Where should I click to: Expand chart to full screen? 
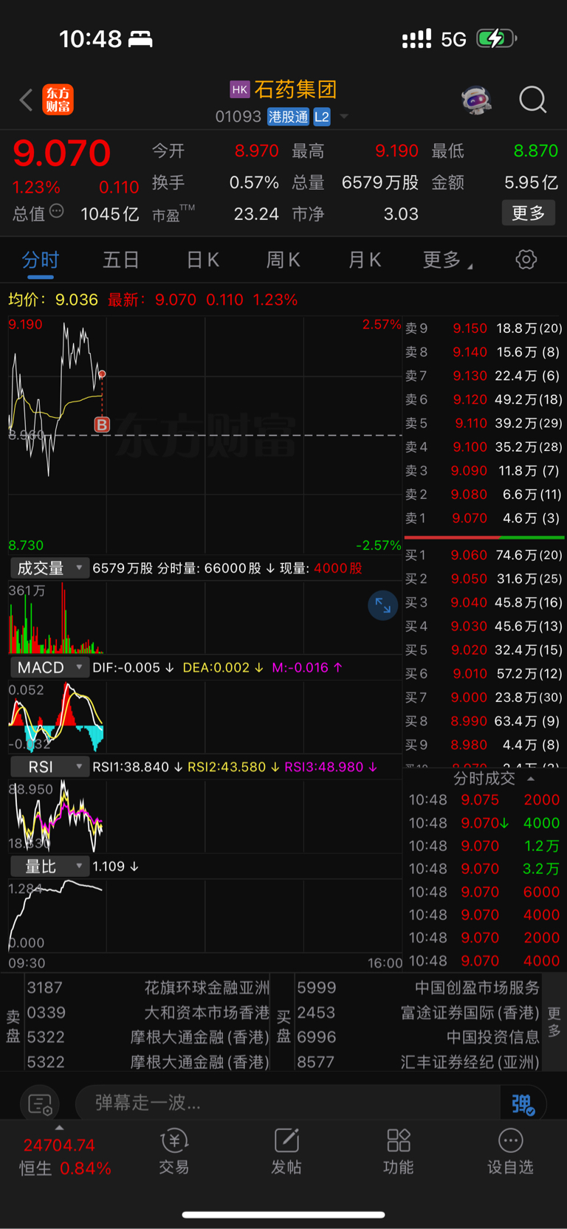(x=382, y=605)
